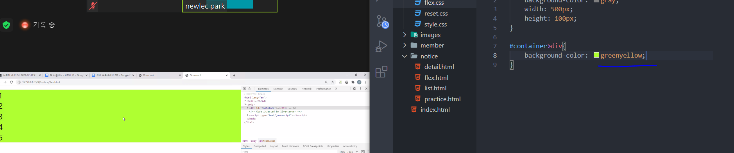Screen dimensions: 734x153
Task: Switch to the Performance tab in DevTools
Action: tap(324, 89)
